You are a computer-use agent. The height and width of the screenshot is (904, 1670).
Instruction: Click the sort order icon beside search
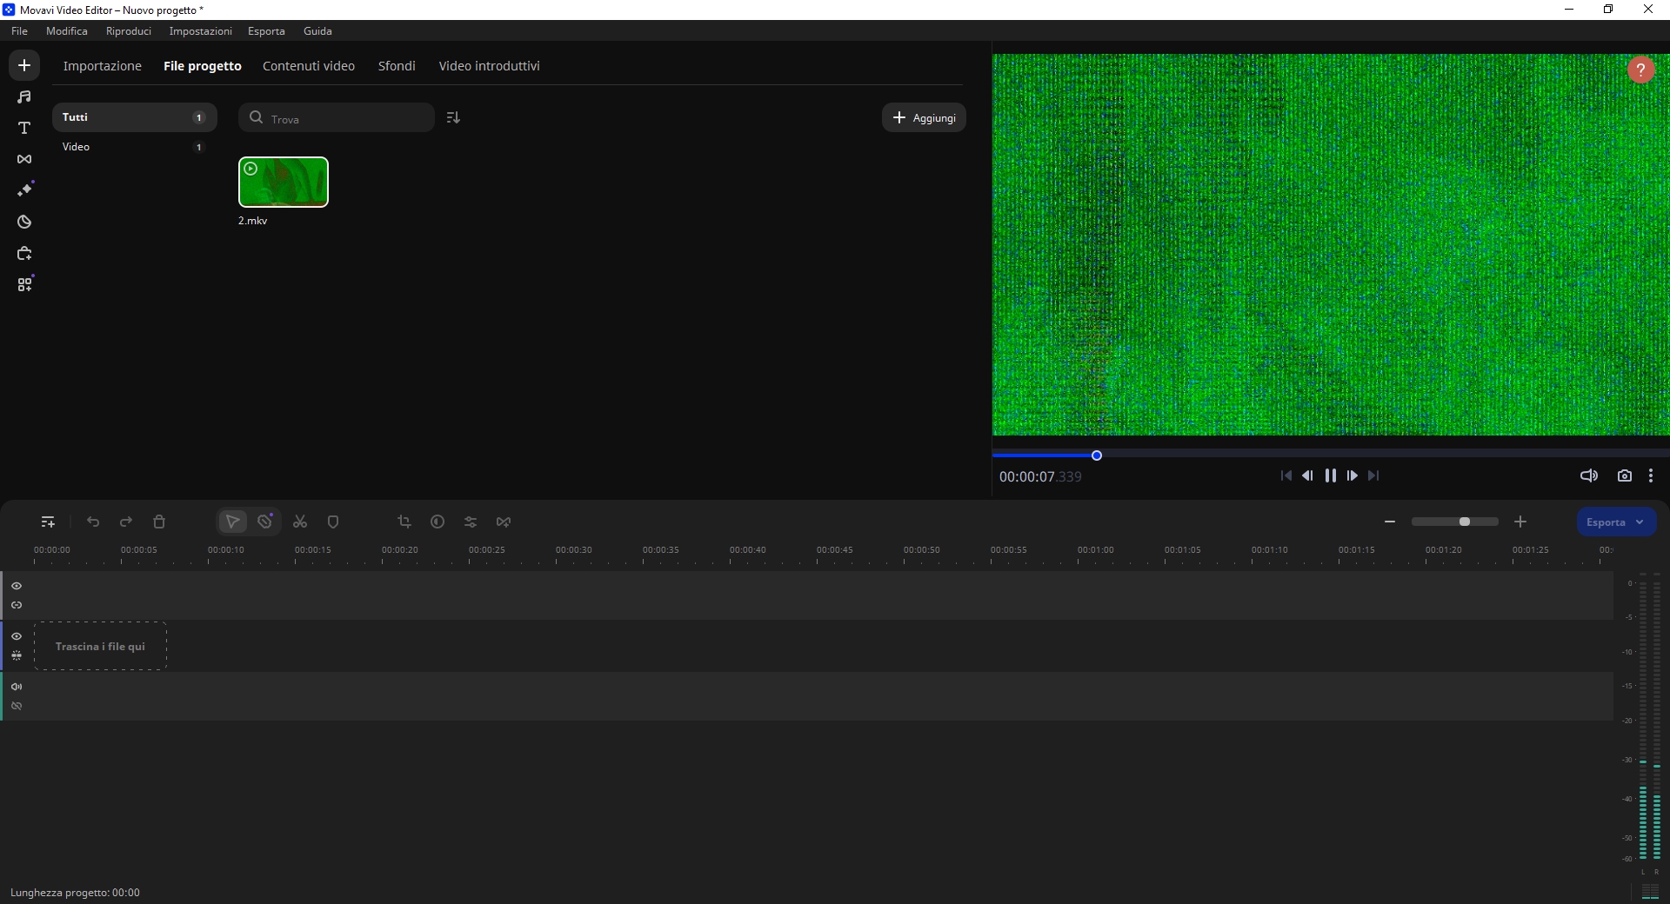point(453,117)
